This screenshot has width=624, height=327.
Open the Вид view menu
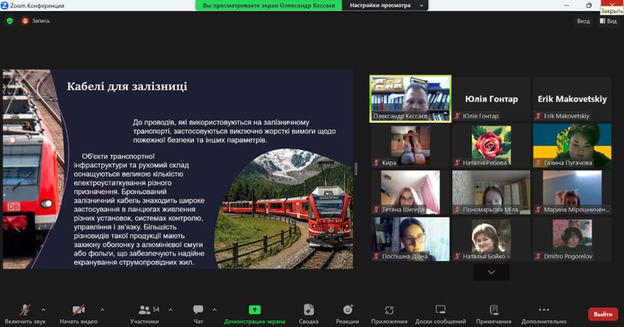[607, 21]
